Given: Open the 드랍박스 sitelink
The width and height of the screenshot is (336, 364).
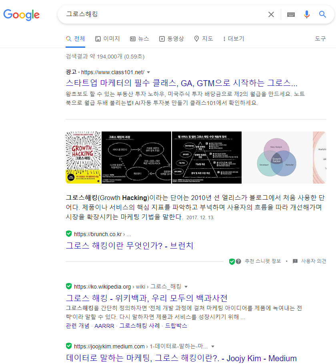Looking at the screenshot, I should tap(176, 326).
